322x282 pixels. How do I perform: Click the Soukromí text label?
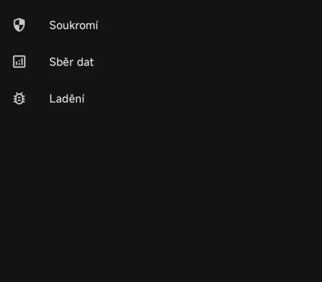(73, 25)
